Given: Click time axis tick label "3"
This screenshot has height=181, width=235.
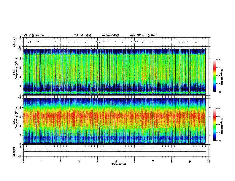Looking at the screenshot, I should coord(79,161).
